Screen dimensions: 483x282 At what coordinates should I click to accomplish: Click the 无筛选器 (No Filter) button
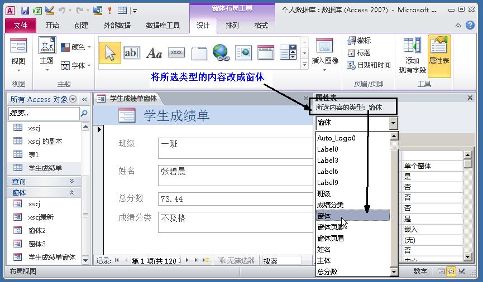(x=236, y=260)
